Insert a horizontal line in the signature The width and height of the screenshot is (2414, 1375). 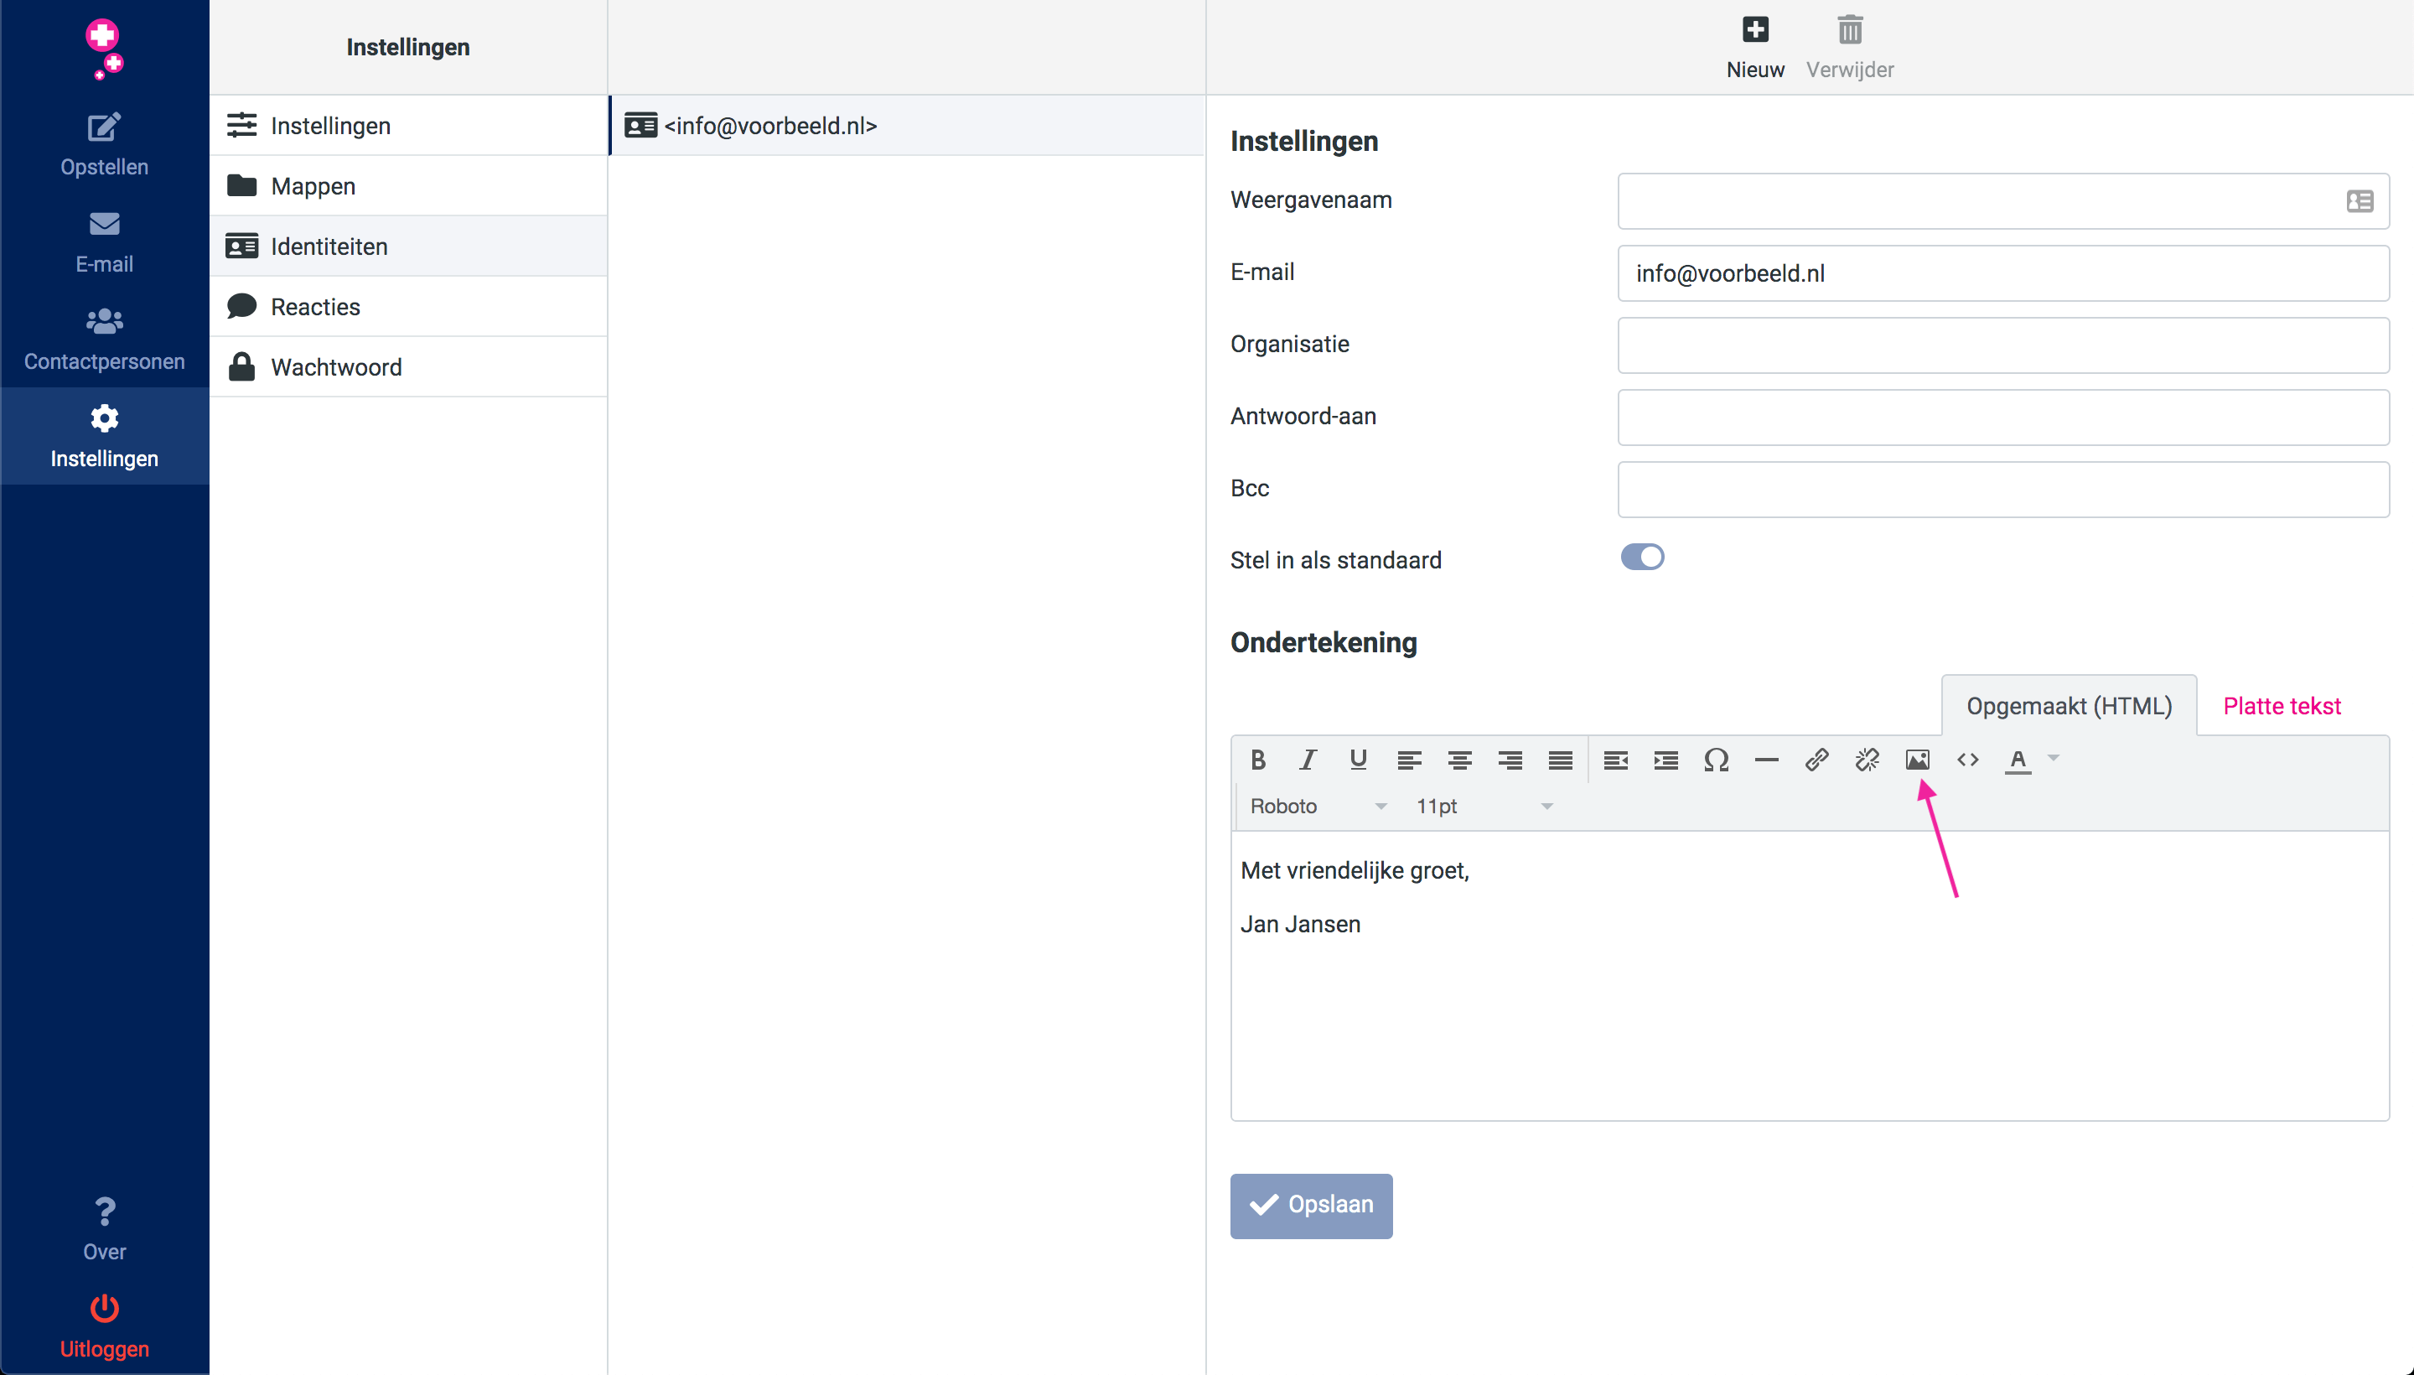[x=1765, y=760]
